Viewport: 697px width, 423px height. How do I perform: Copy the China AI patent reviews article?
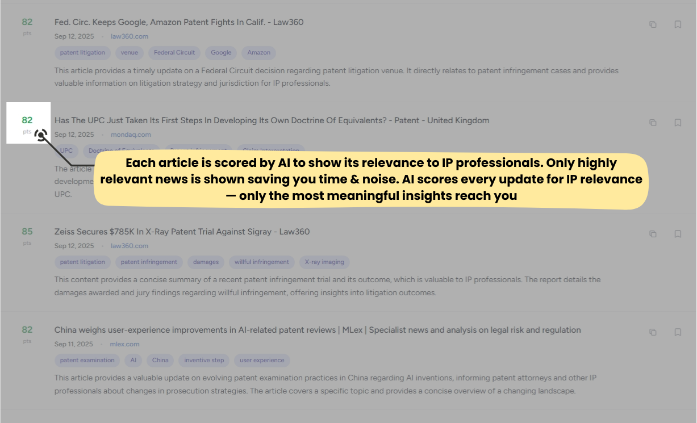point(653,332)
